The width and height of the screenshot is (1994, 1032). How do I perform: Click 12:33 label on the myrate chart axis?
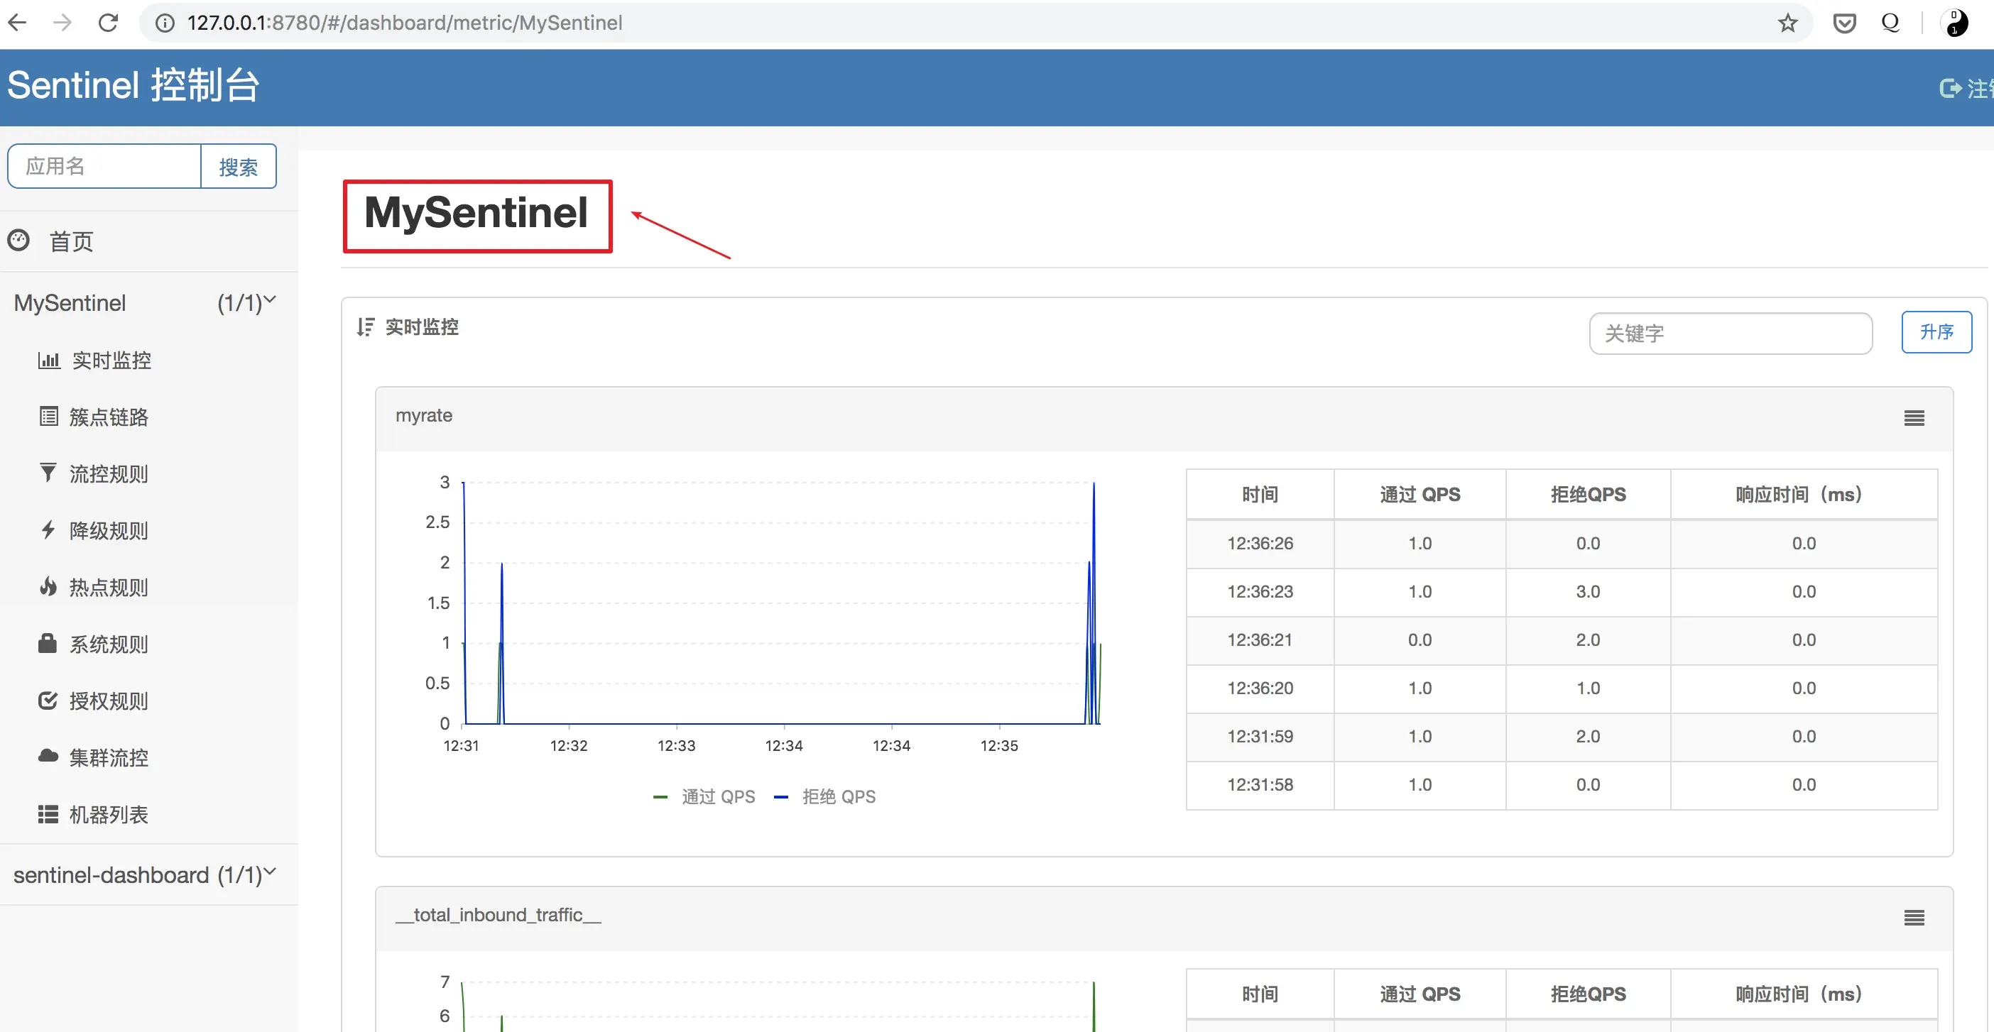pos(676,746)
